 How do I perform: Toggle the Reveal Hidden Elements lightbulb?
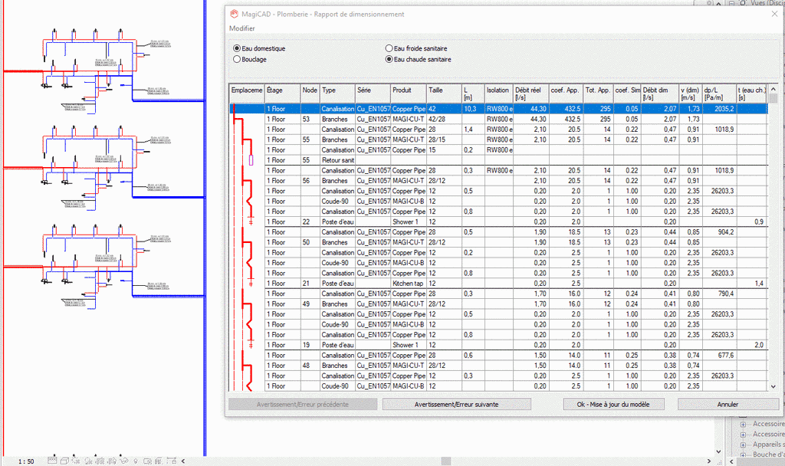coord(136,461)
